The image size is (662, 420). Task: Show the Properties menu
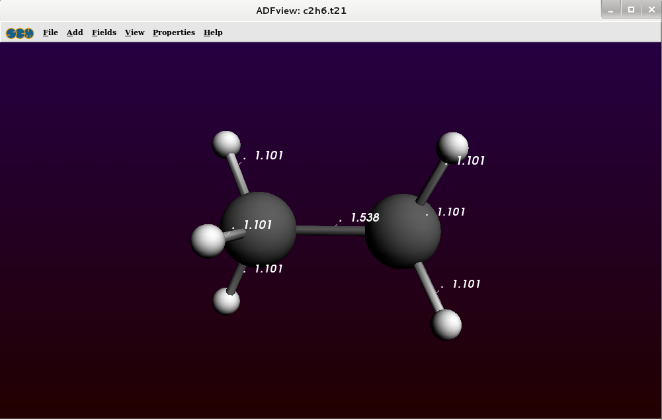(174, 32)
